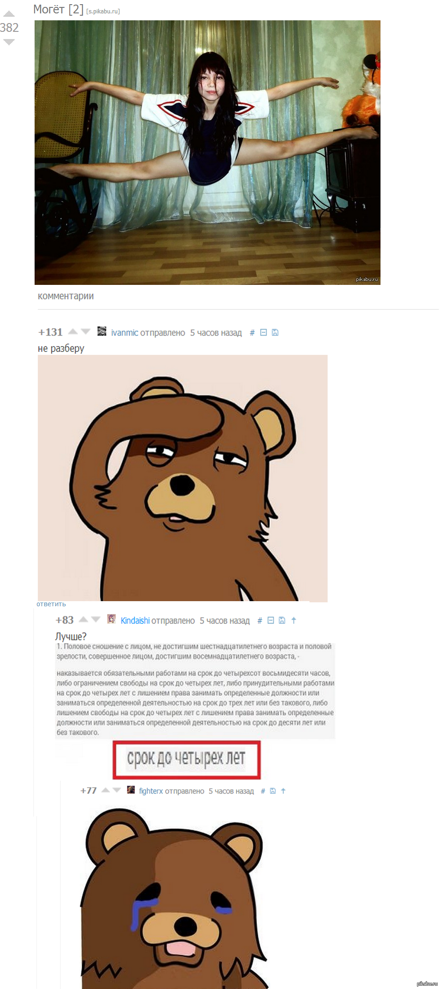Image resolution: width=440 pixels, height=989 pixels.
Task: Open the Могёт [2] post title link
Action: pos(58,9)
